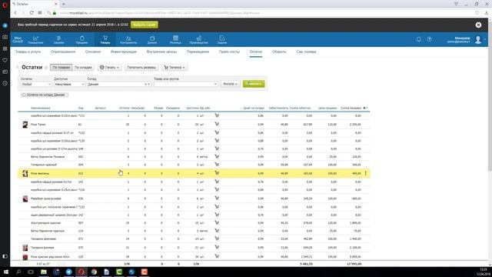492x277 pixels.
Task: Open the Производство section icon
Action: point(198,39)
